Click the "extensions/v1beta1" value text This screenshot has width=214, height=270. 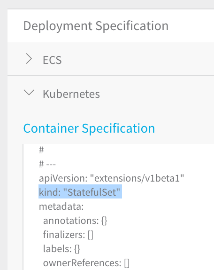pyautogui.click(x=137, y=178)
